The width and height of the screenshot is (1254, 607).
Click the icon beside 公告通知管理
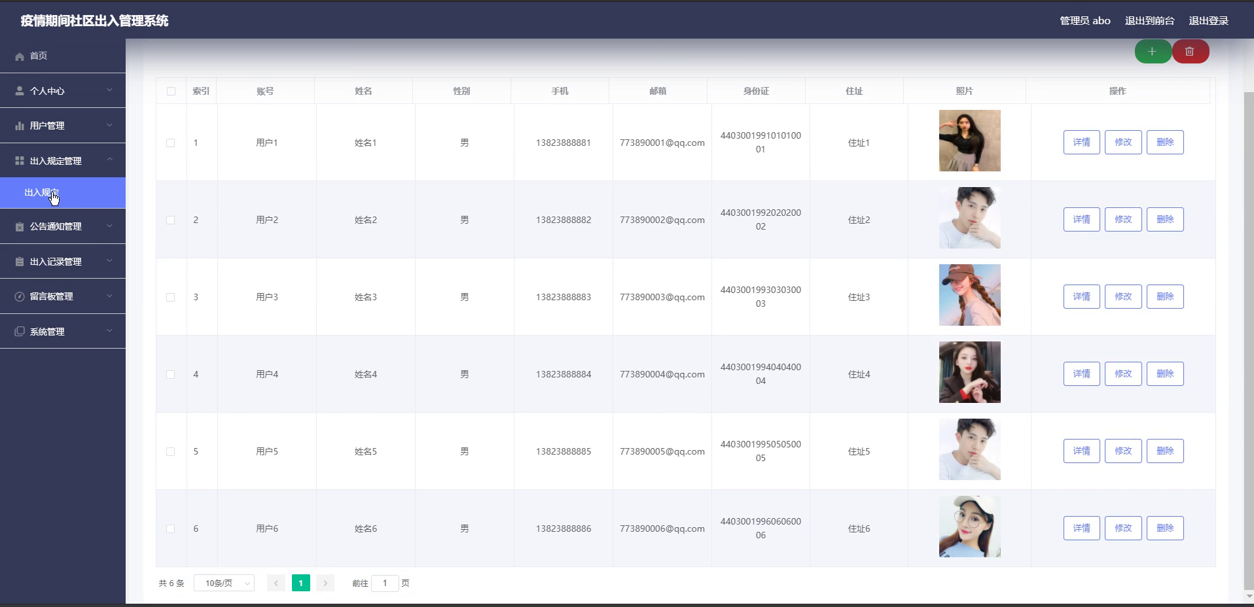tap(20, 226)
